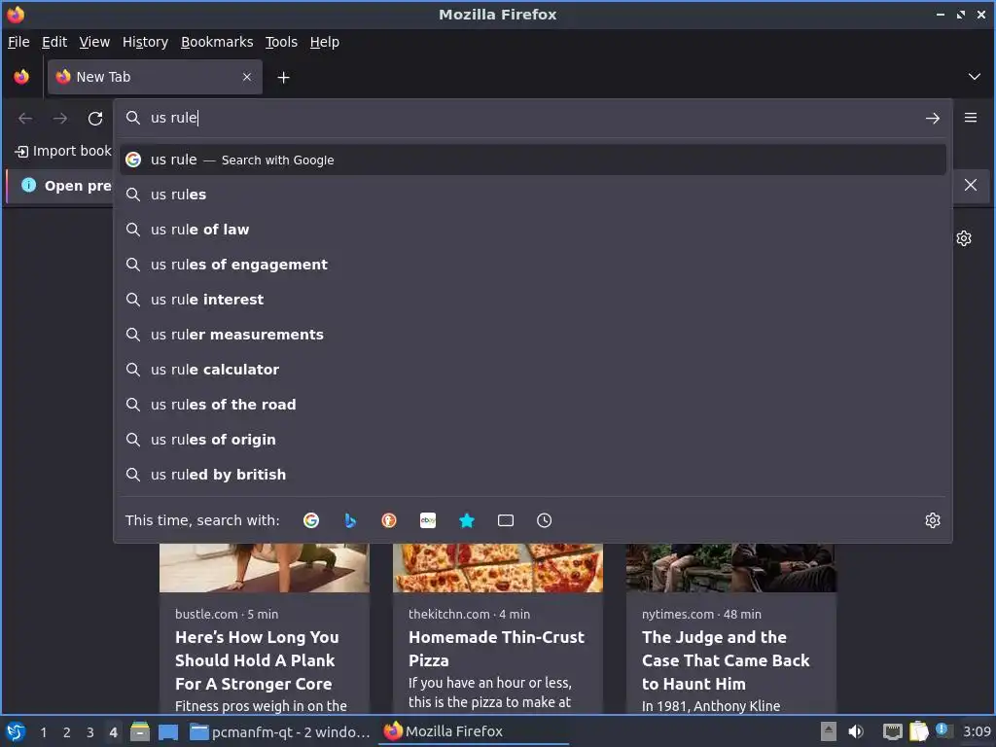The height and width of the screenshot is (747, 996).
Task: Open the View menu
Action: (94, 42)
